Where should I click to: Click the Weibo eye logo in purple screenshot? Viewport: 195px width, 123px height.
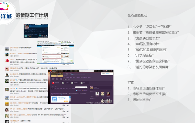point(51,71)
